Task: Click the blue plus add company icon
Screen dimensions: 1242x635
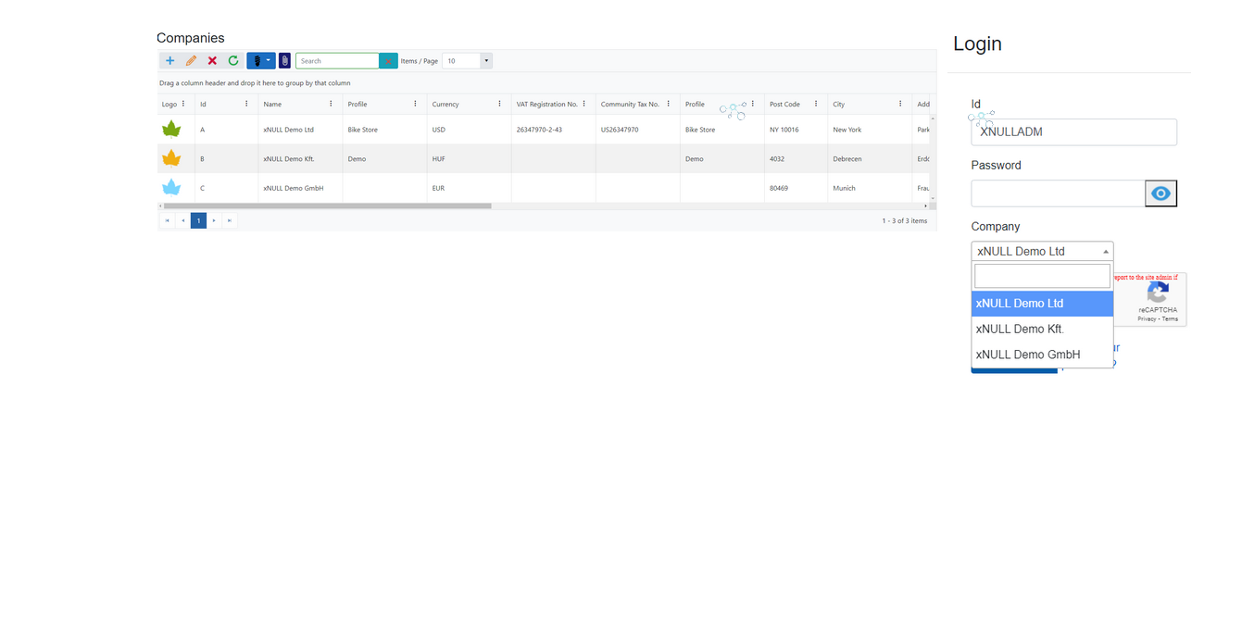Action: (169, 61)
